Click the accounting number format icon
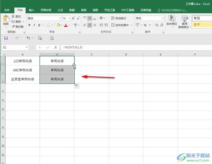This screenshot has width=212, height=164. pyautogui.click(x=137, y=25)
